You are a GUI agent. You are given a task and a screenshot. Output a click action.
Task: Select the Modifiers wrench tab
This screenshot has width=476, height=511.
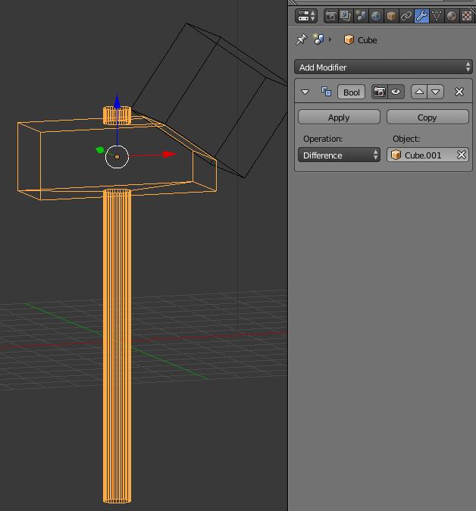[x=421, y=16]
